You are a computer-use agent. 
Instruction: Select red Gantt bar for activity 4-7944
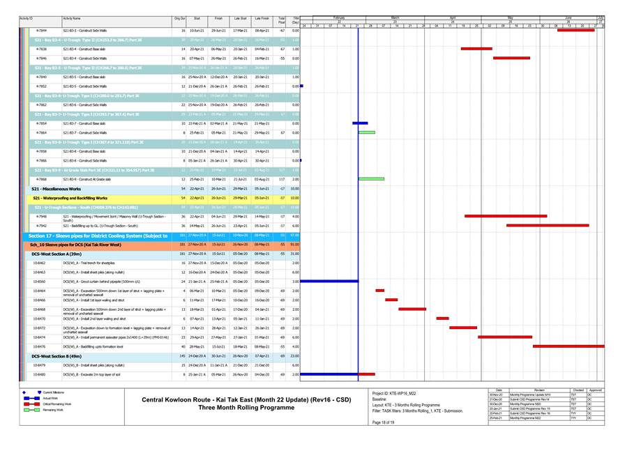coord(580,31)
